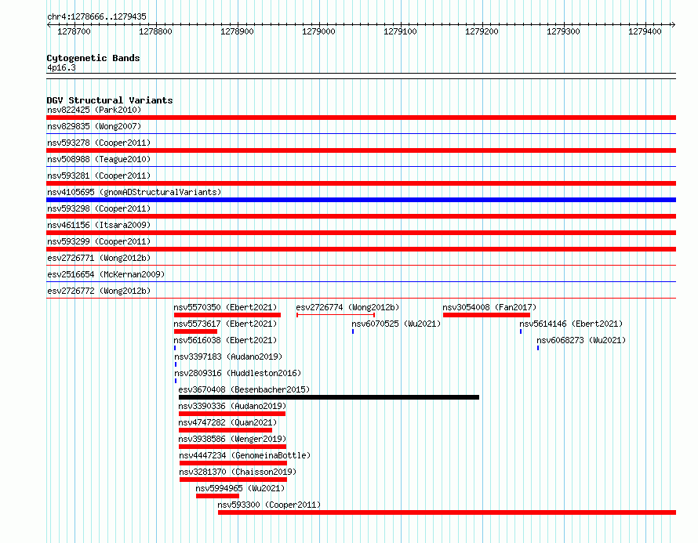Click the red nsv593300 variant bar

point(447,512)
